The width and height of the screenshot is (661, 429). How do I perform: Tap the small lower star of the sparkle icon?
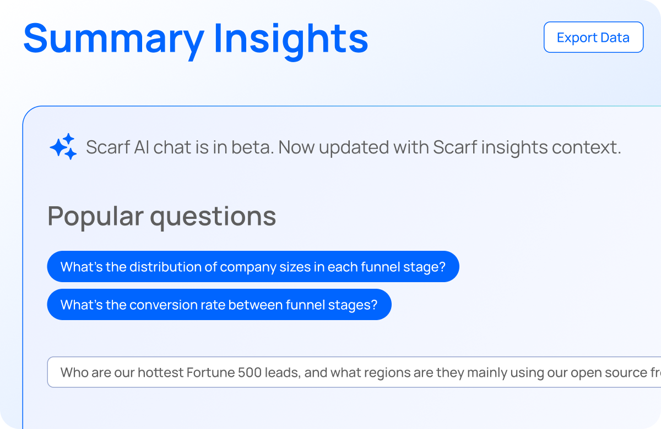click(71, 154)
